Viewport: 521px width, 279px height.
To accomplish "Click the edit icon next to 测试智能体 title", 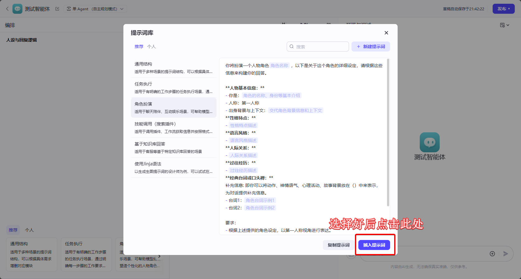I will click(x=57, y=9).
